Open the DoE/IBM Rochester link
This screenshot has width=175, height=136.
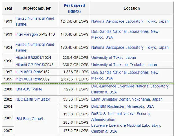(x=108, y=106)
